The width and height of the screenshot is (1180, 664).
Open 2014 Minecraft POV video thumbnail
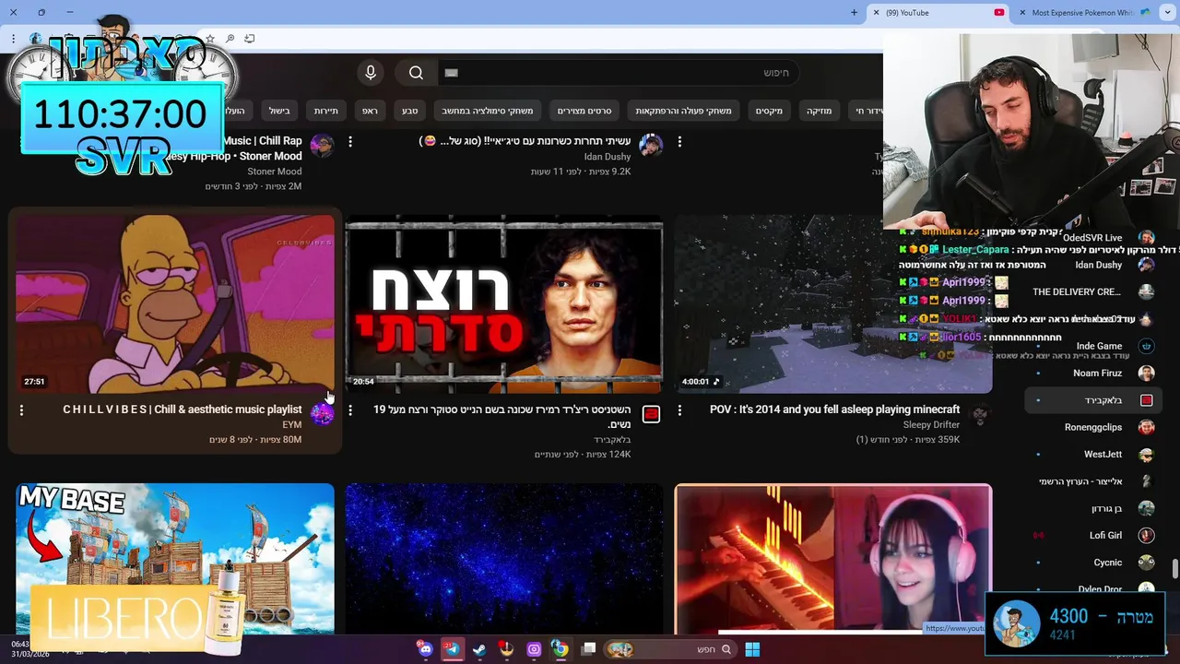(x=833, y=304)
